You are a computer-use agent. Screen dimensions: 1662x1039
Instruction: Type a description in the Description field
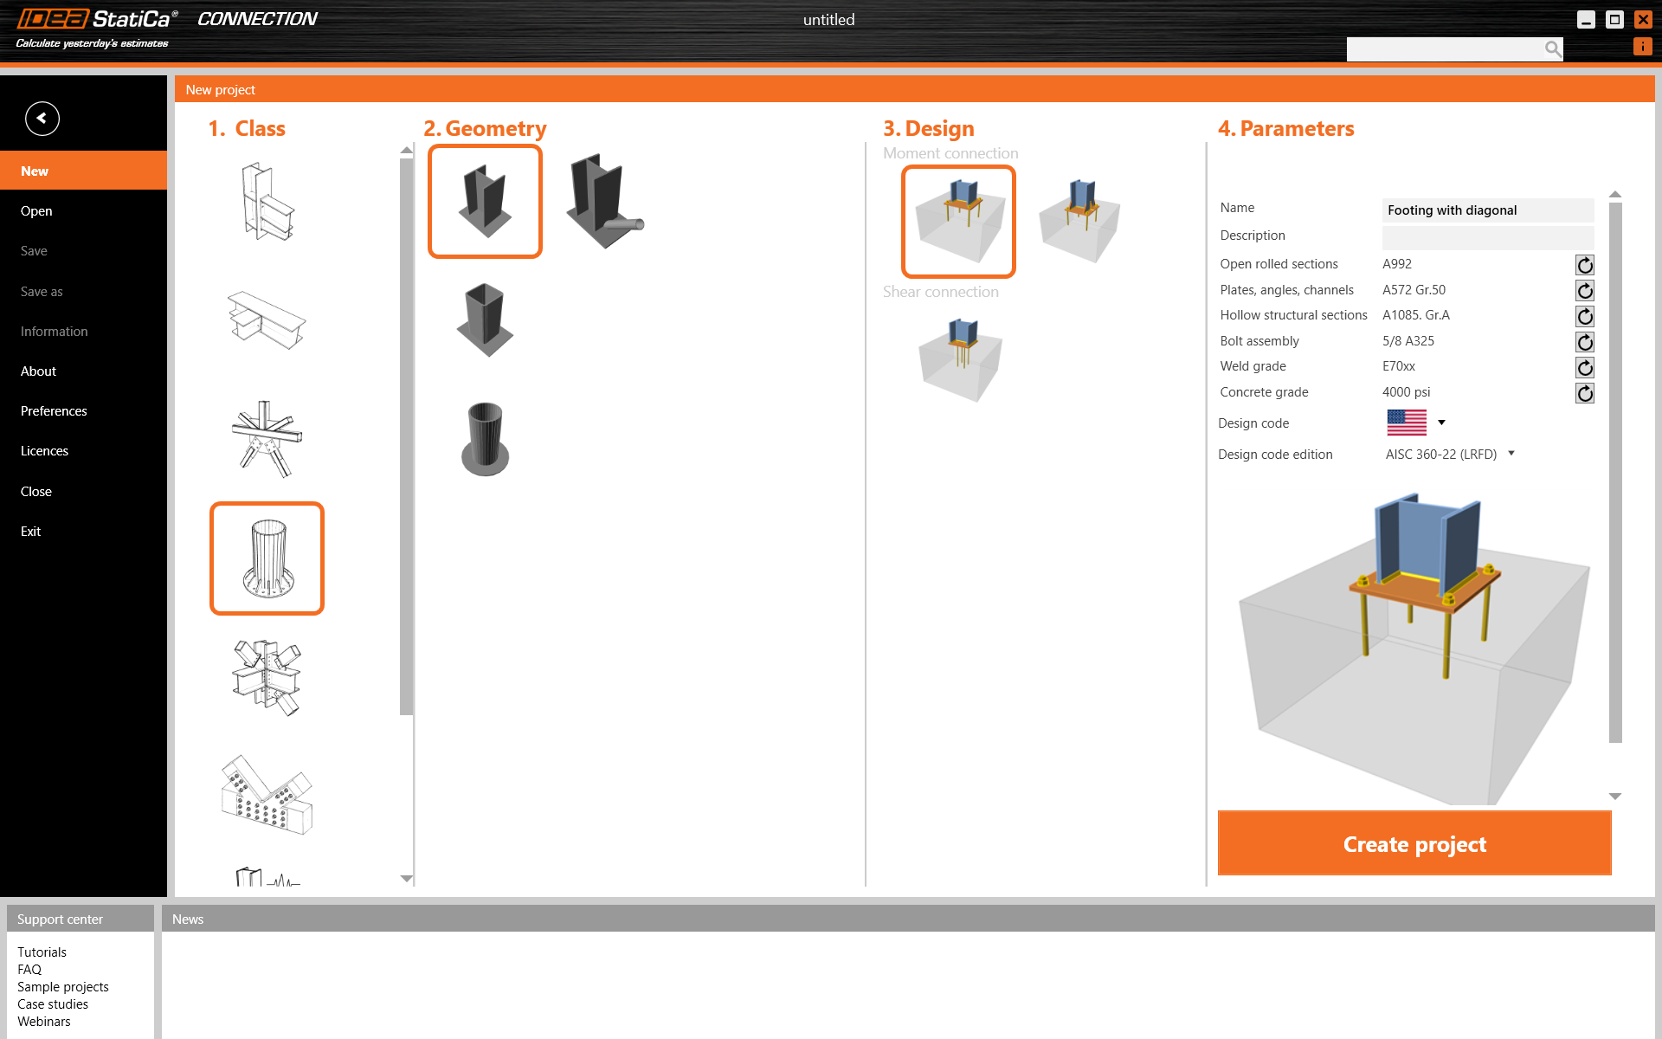click(1487, 237)
